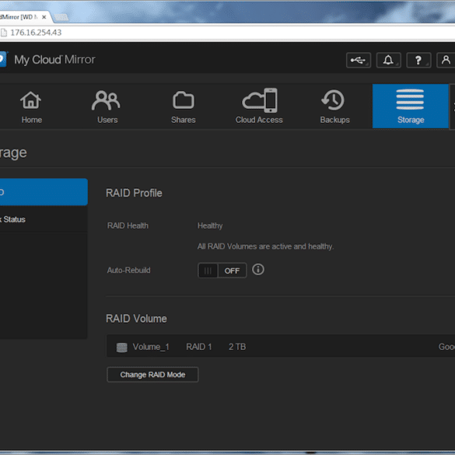The width and height of the screenshot is (455, 455).
Task: Open a new browser tab
Action: (61, 17)
